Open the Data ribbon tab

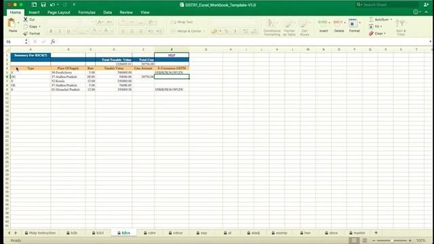107,12
